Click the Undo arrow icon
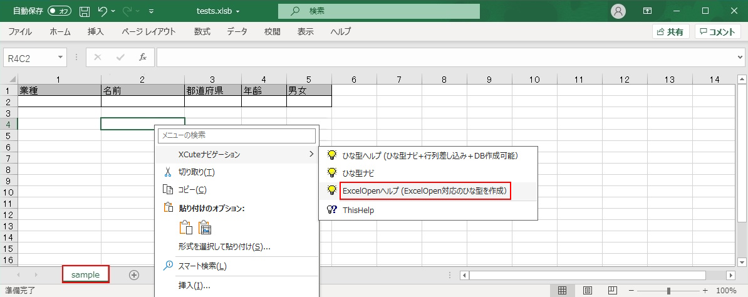This screenshot has width=748, height=297. tap(102, 11)
